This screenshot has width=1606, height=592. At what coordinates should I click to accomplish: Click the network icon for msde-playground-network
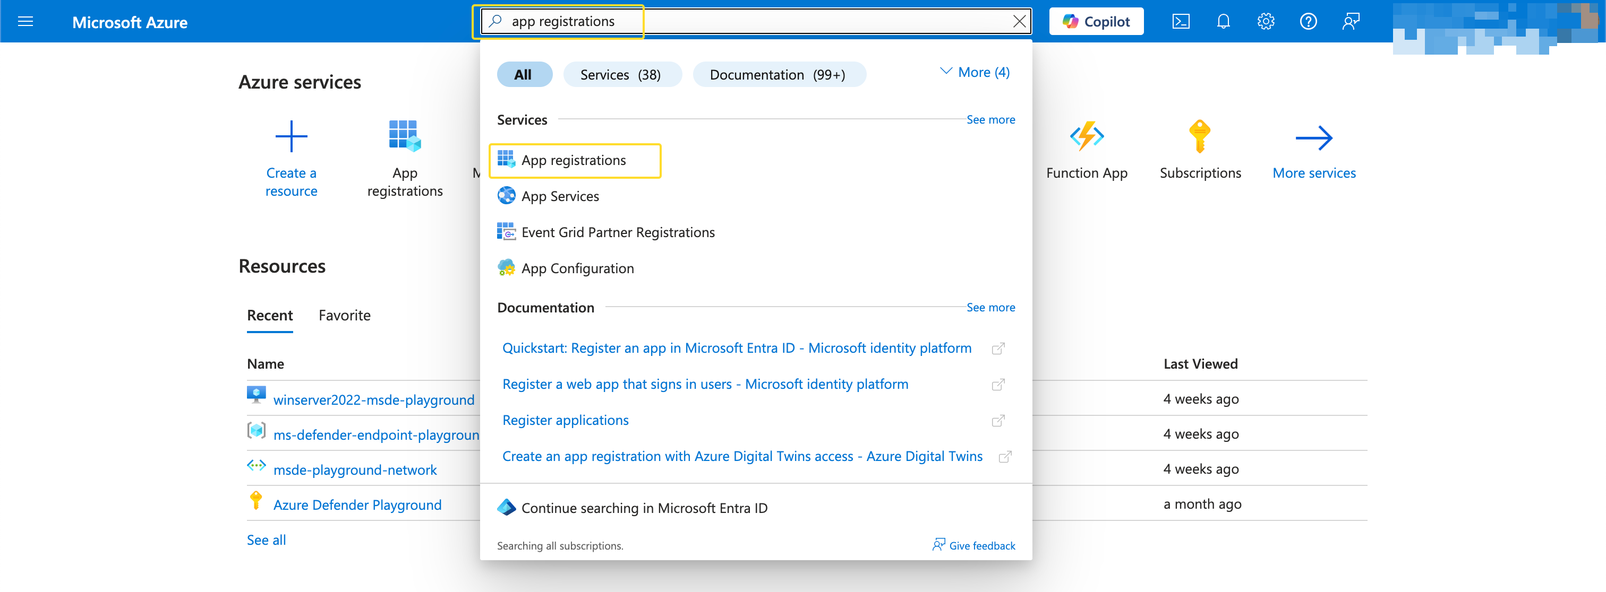click(x=256, y=465)
